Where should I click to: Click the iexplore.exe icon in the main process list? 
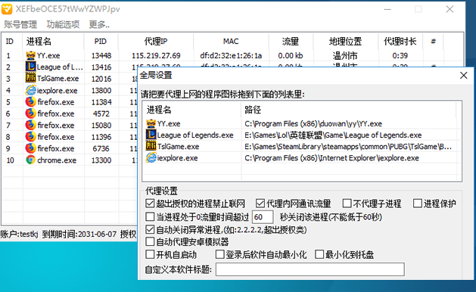click(31, 90)
